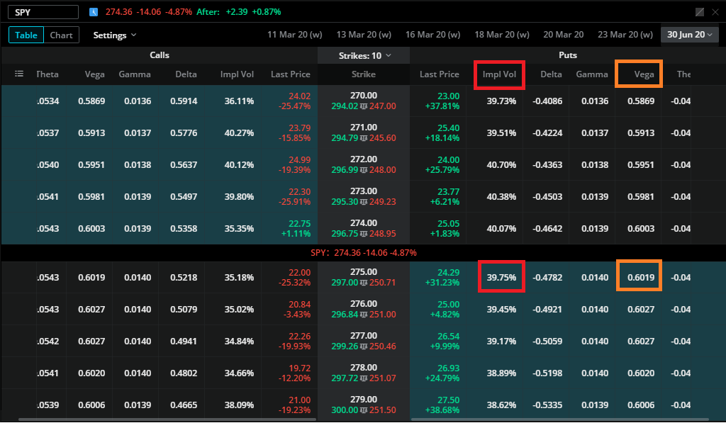
Task: Expand the Strikes: 10 dropdown
Action: click(x=364, y=55)
